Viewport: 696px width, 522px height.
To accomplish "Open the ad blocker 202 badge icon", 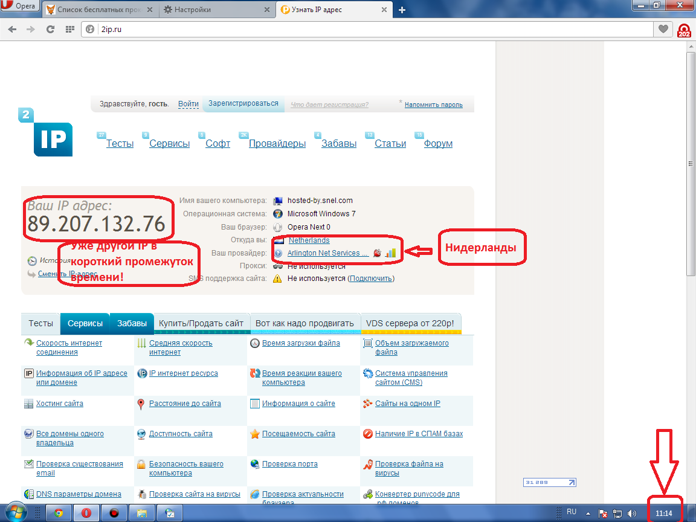I will (x=684, y=30).
